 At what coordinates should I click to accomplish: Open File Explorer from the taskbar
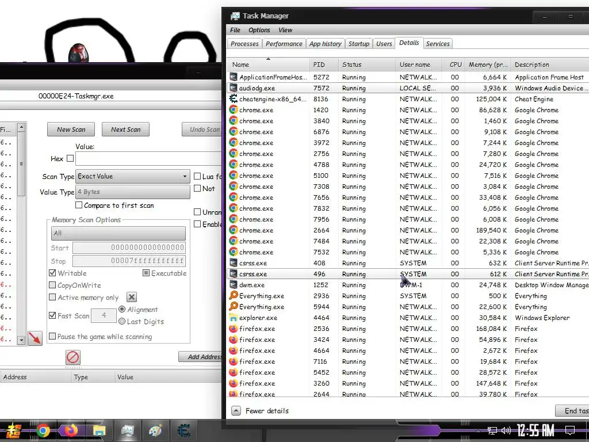(x=99, y=430)
